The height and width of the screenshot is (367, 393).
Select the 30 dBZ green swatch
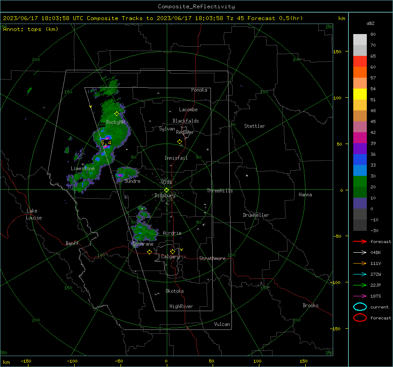[x=360, y=181]
